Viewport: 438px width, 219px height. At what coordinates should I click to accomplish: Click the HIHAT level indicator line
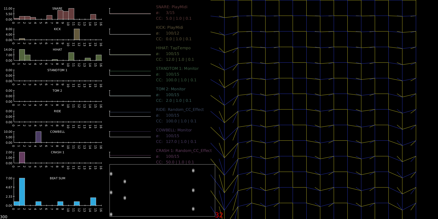pyautogui.click(x=130, y=54)
